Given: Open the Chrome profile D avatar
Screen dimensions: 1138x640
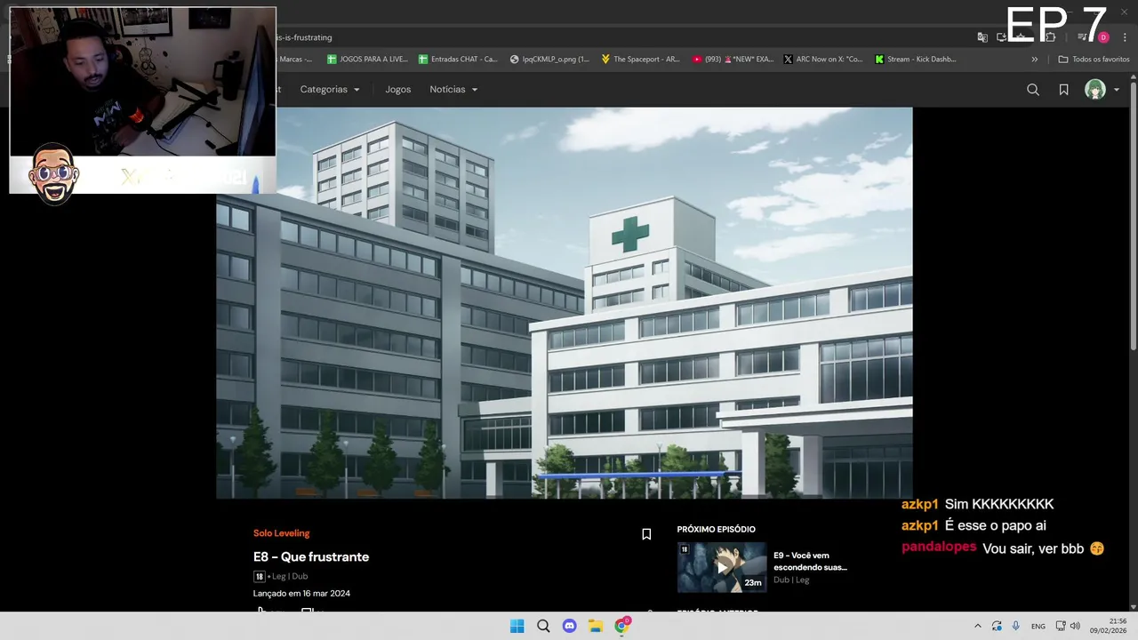Looking at the screenshot, I should click(x=1103, y=37).
